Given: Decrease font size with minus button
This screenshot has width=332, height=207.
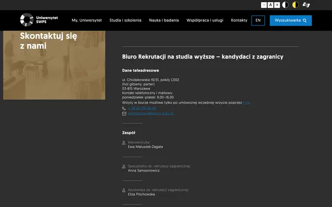Looking at the screenshot, I should 264,5.
